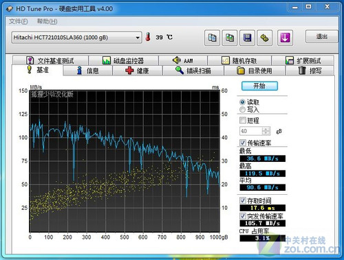Click the copy screenshot to clipboard icon
The image size is (344, 260).
coord(230,38)
